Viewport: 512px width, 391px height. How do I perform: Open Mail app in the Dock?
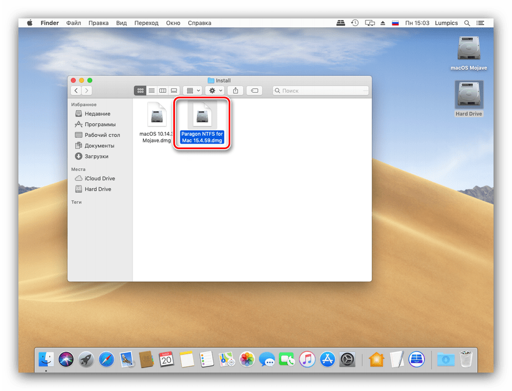click(127, 360)
